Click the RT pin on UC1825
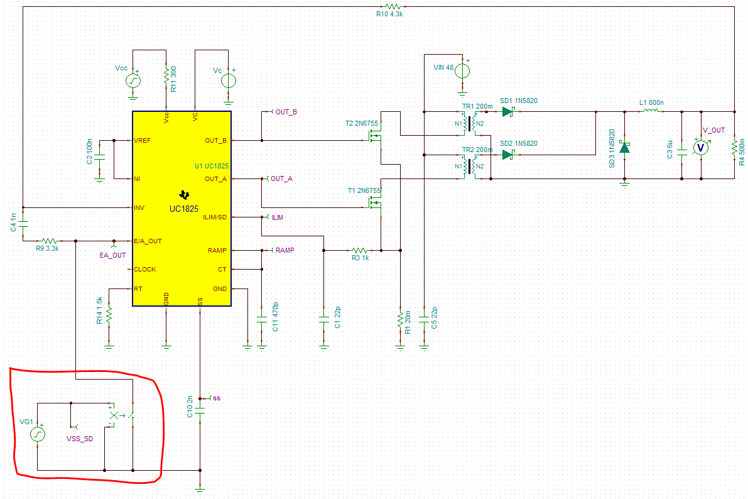Screen dimensions: 748x499 pyautogui.click(x=138, y=289)
